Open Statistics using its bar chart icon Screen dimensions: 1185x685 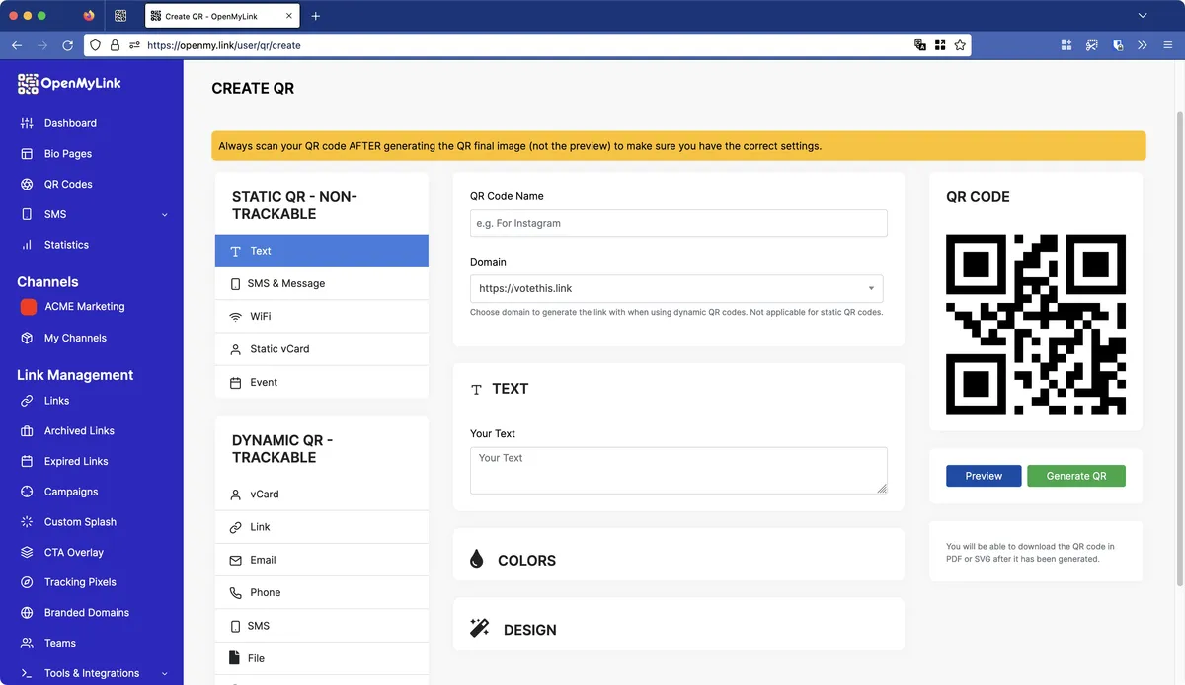[x=27, y=245]
